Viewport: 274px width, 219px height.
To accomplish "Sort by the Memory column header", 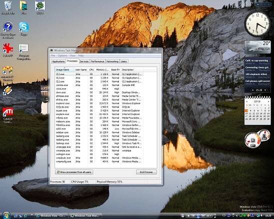I will point(102,69).
